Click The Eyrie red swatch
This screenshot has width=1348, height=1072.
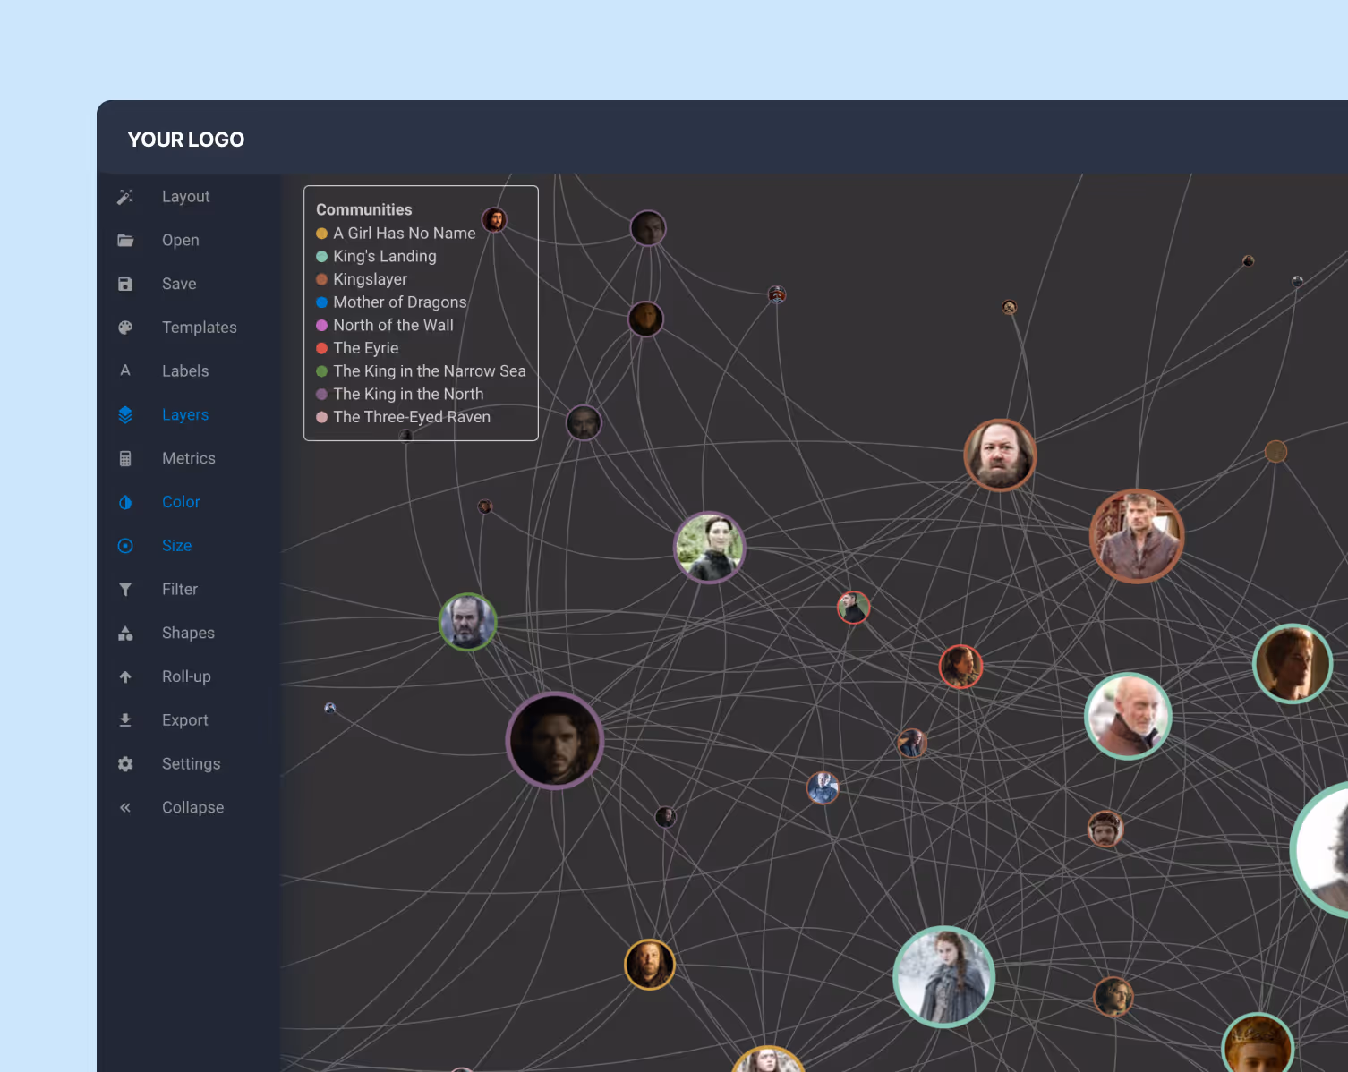click(x=321, y=348)
